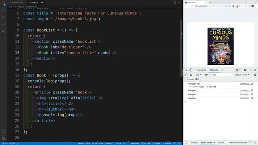
Task: Click the Prettier status bar item
Action: [x=167, y=143]
